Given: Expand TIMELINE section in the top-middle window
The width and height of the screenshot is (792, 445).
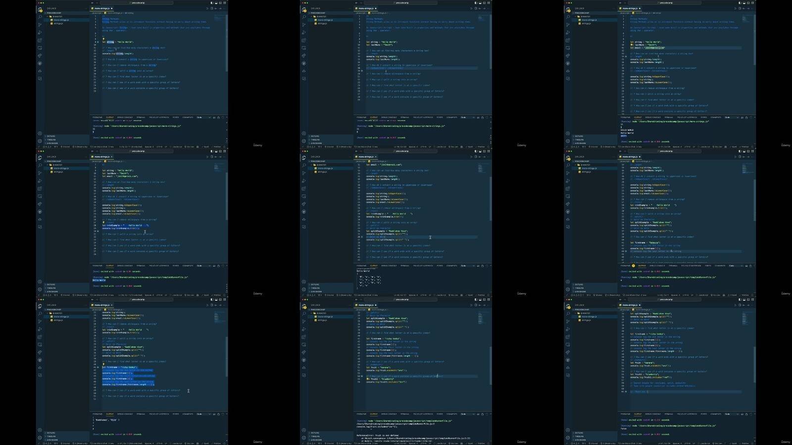Looking at the screenshot, I should coord(315,140).
